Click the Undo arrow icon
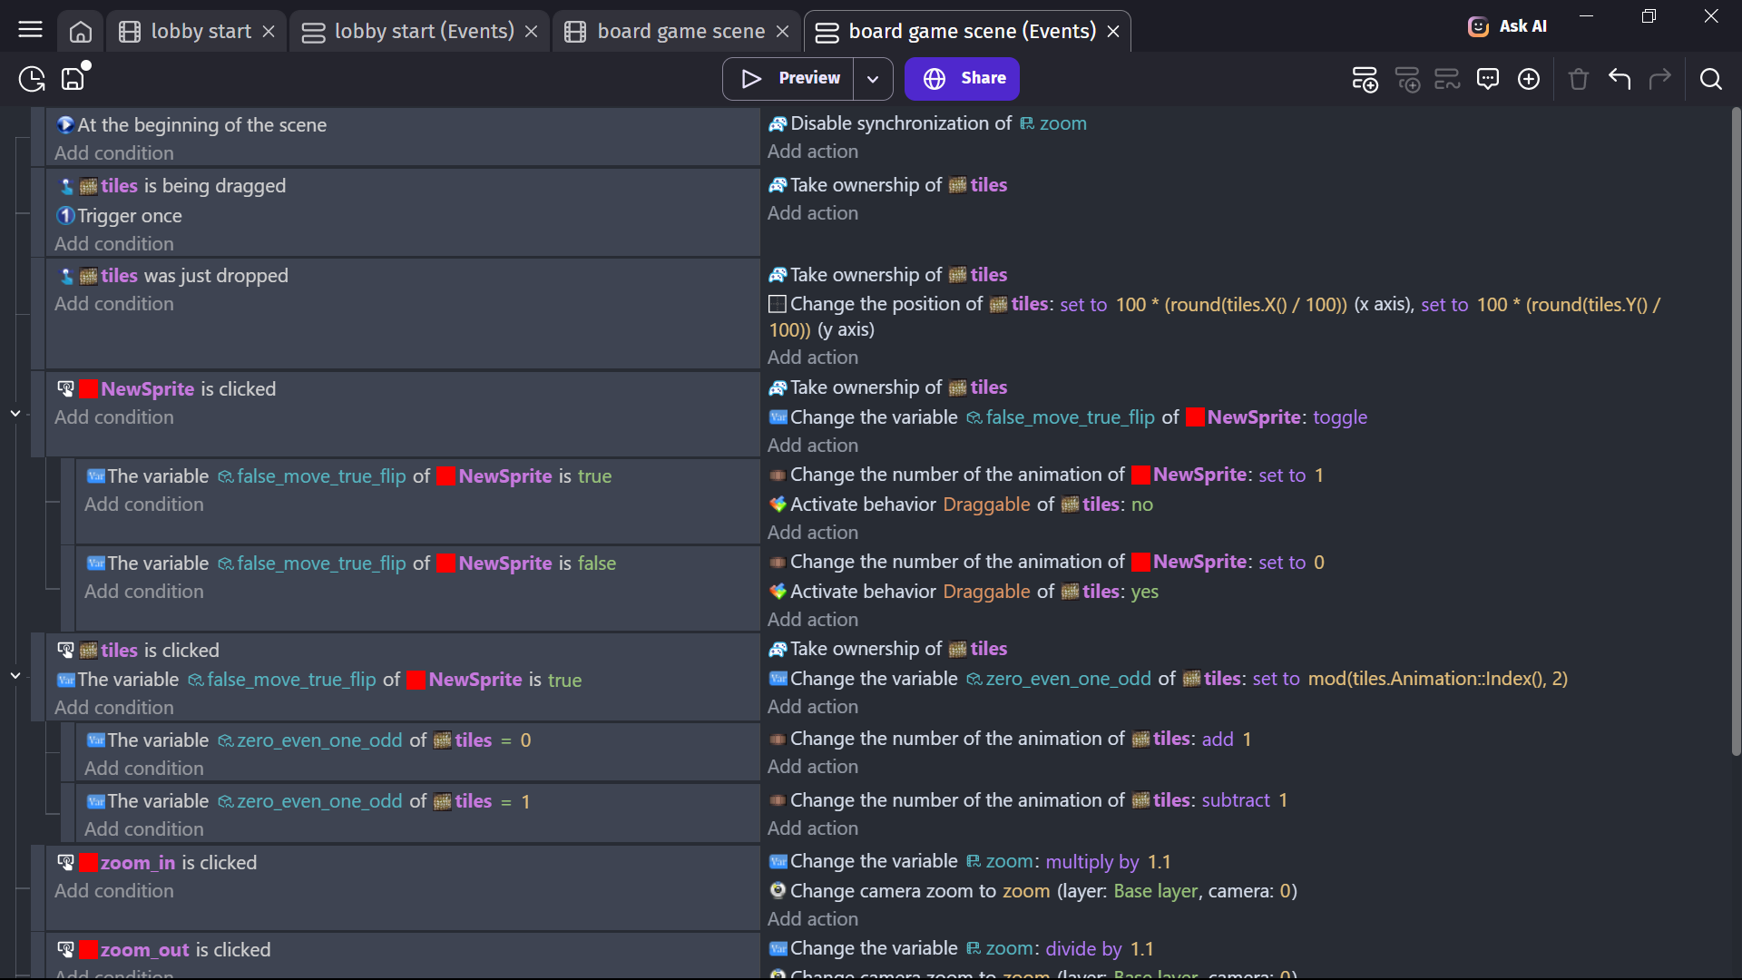Screen dimensions: 1742x980 coord(1620,80)
